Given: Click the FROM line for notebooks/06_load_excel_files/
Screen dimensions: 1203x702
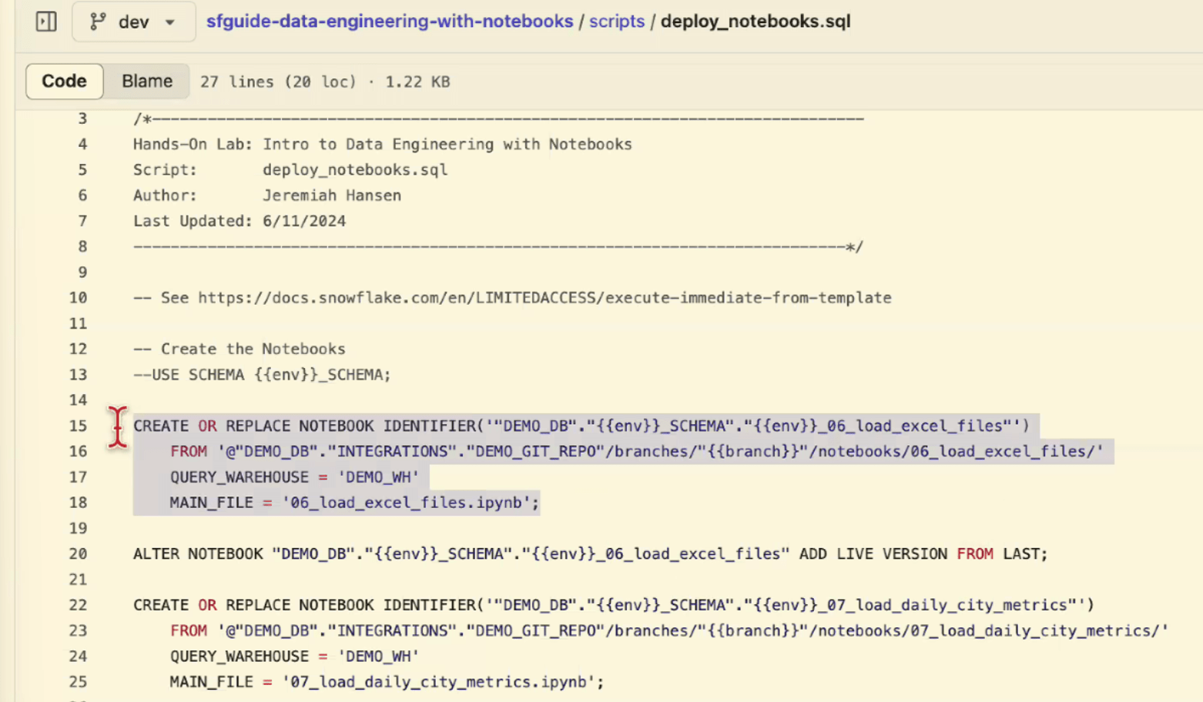Looking at the screenshot, I should click(637, 451).
